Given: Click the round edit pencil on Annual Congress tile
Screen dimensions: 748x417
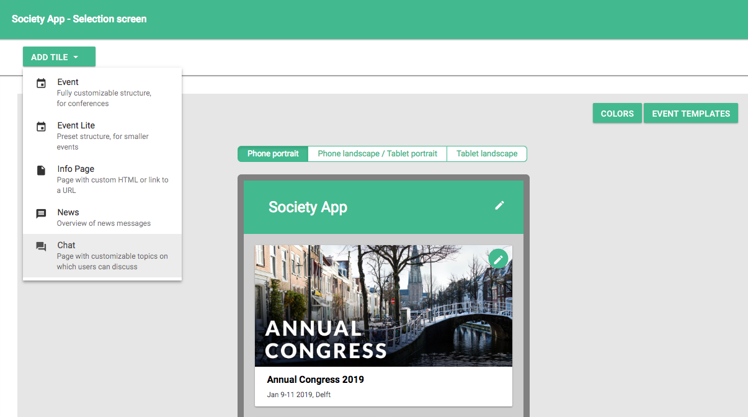Looking at the screenshot, I should click(498, 259).
